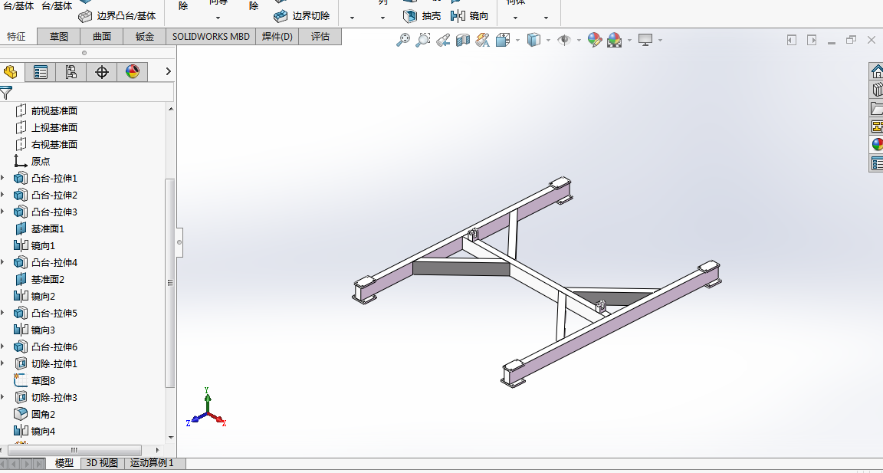The height and width of the screenshot is (473, 883).
Task: Toggle the Hide/Show Items eye icon
Action: [x=563, y=40]
